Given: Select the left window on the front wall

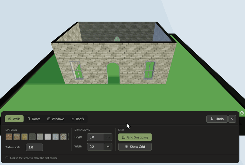Looking at the screenshot, I should (x=77, y=71).
